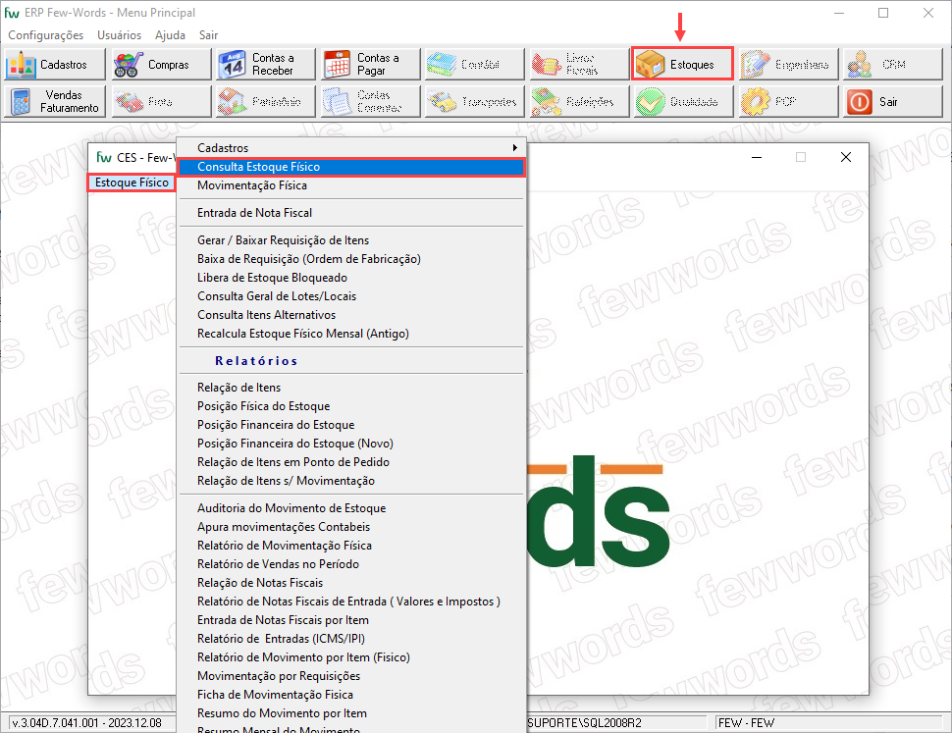Screen dimensions: 952x733
Task: Select Posição Financeira do Estoque entry
Action: pyautogui.click(x=351, y=425)
